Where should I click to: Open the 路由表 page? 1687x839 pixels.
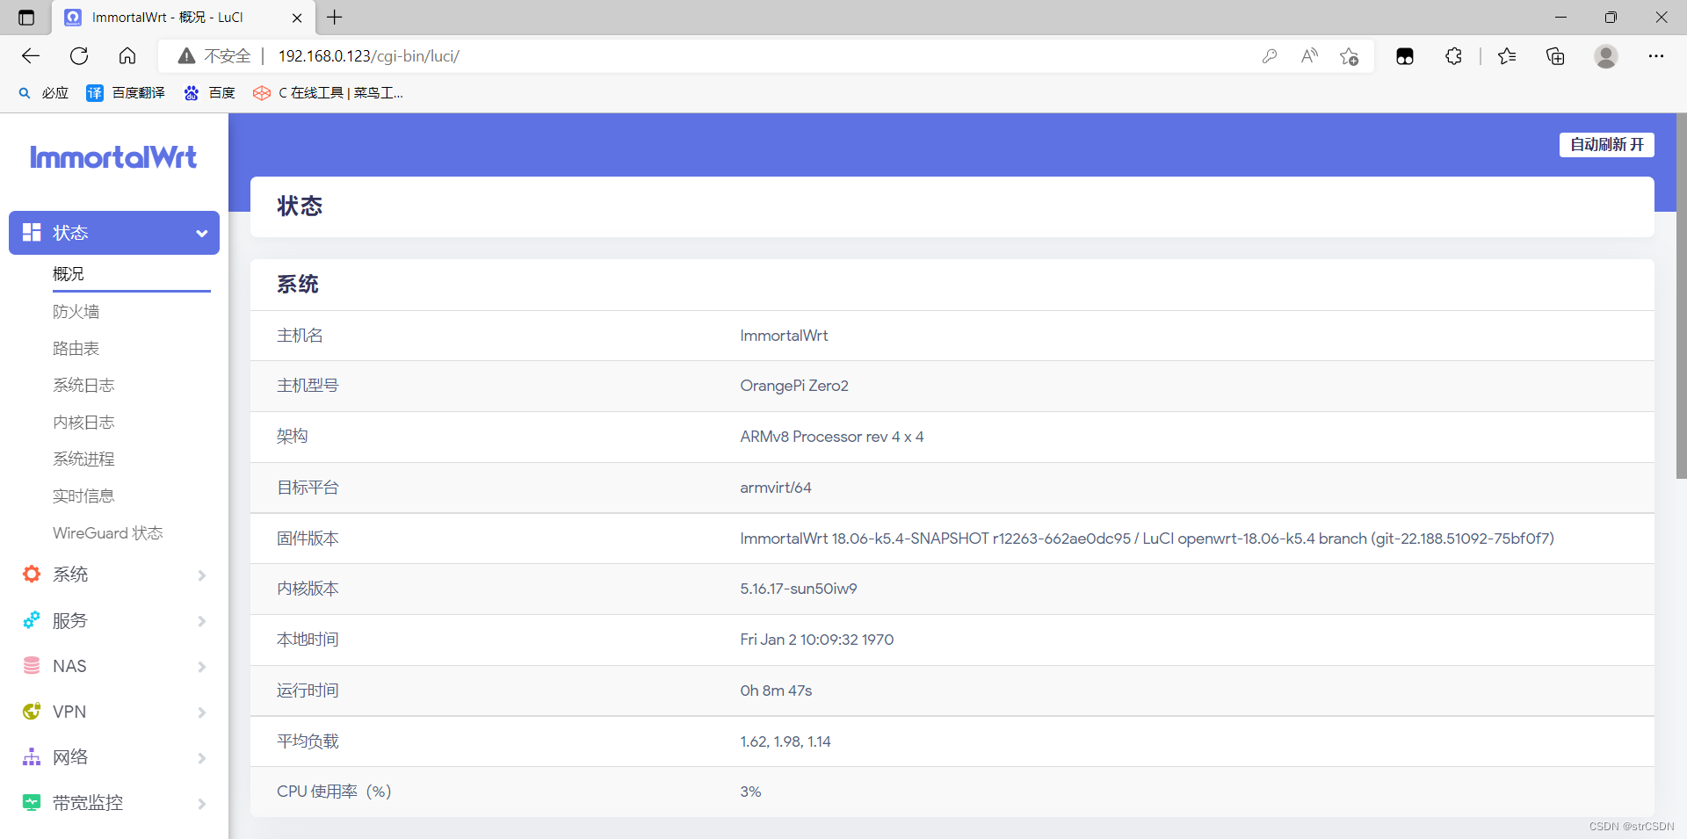click(76, 349)
